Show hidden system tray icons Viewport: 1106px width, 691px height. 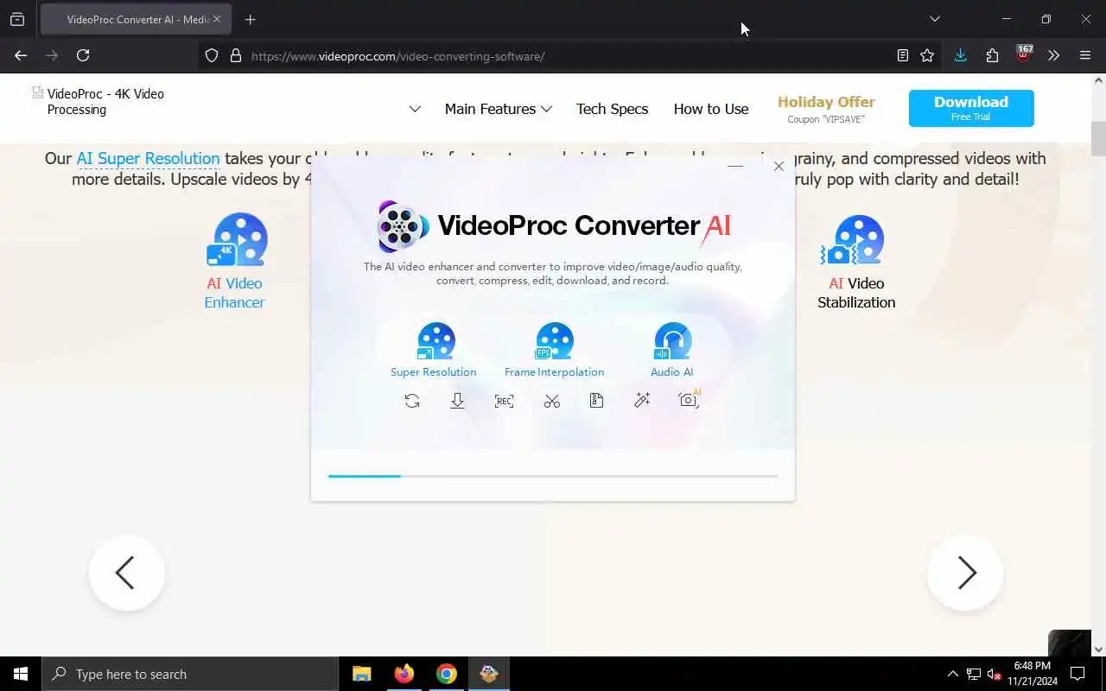[x=953, y=674]
